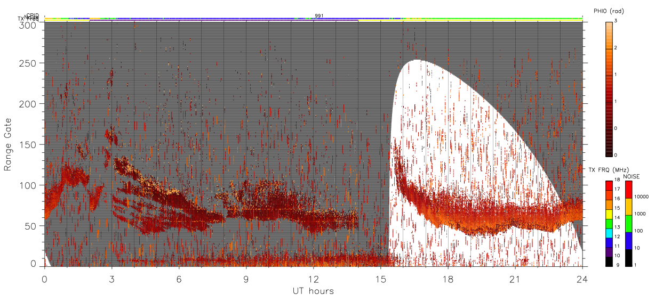
Task: Click x-axis tick label '9'
Action: 246,279
